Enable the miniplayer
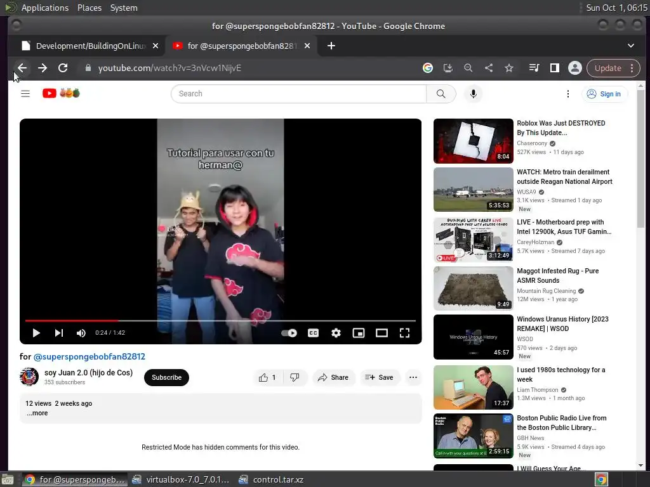The width and height of the screenshot is (650, 487). [x=359, y=332]
